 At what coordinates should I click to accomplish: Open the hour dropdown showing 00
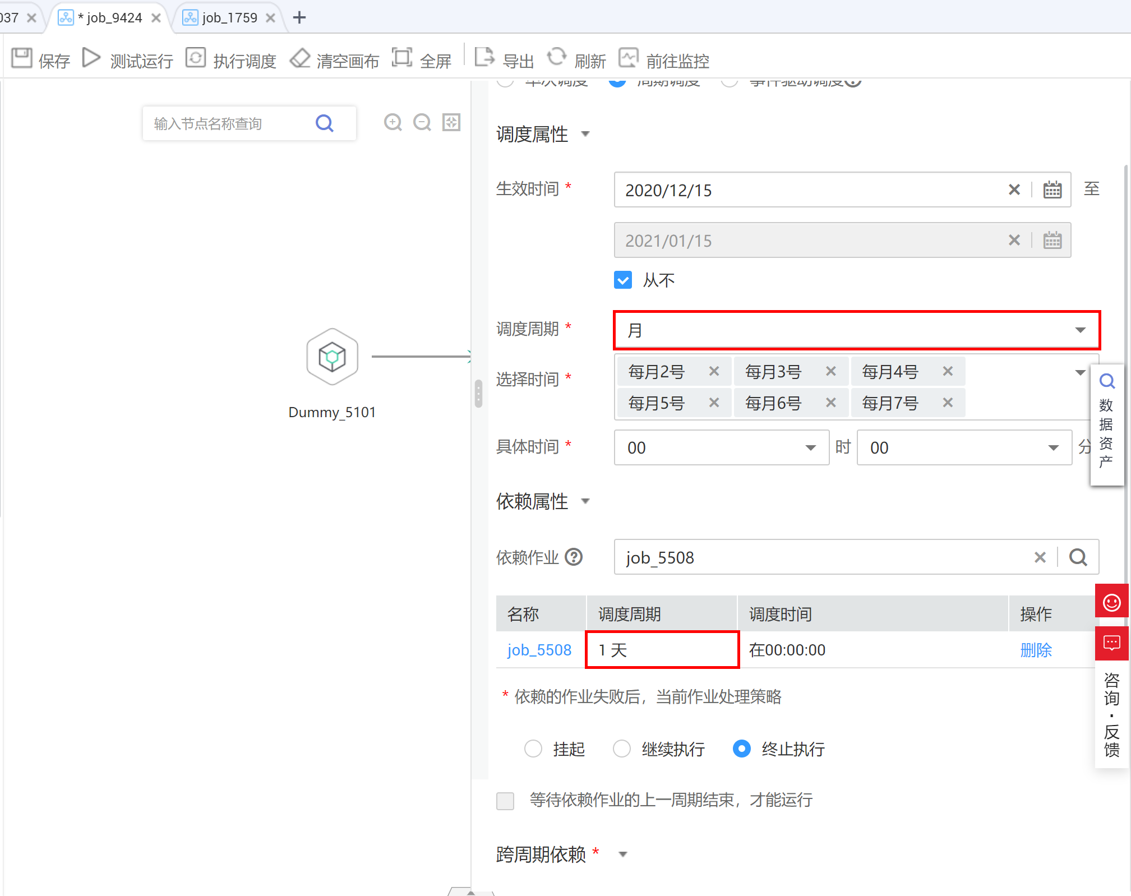point(721,447)
